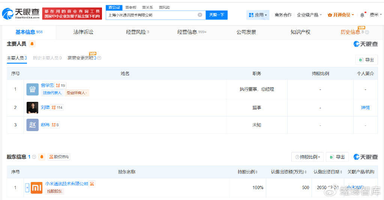Select the 查老板 search tab
Viewport: 384px width, 200px height.
coord(130,7)
